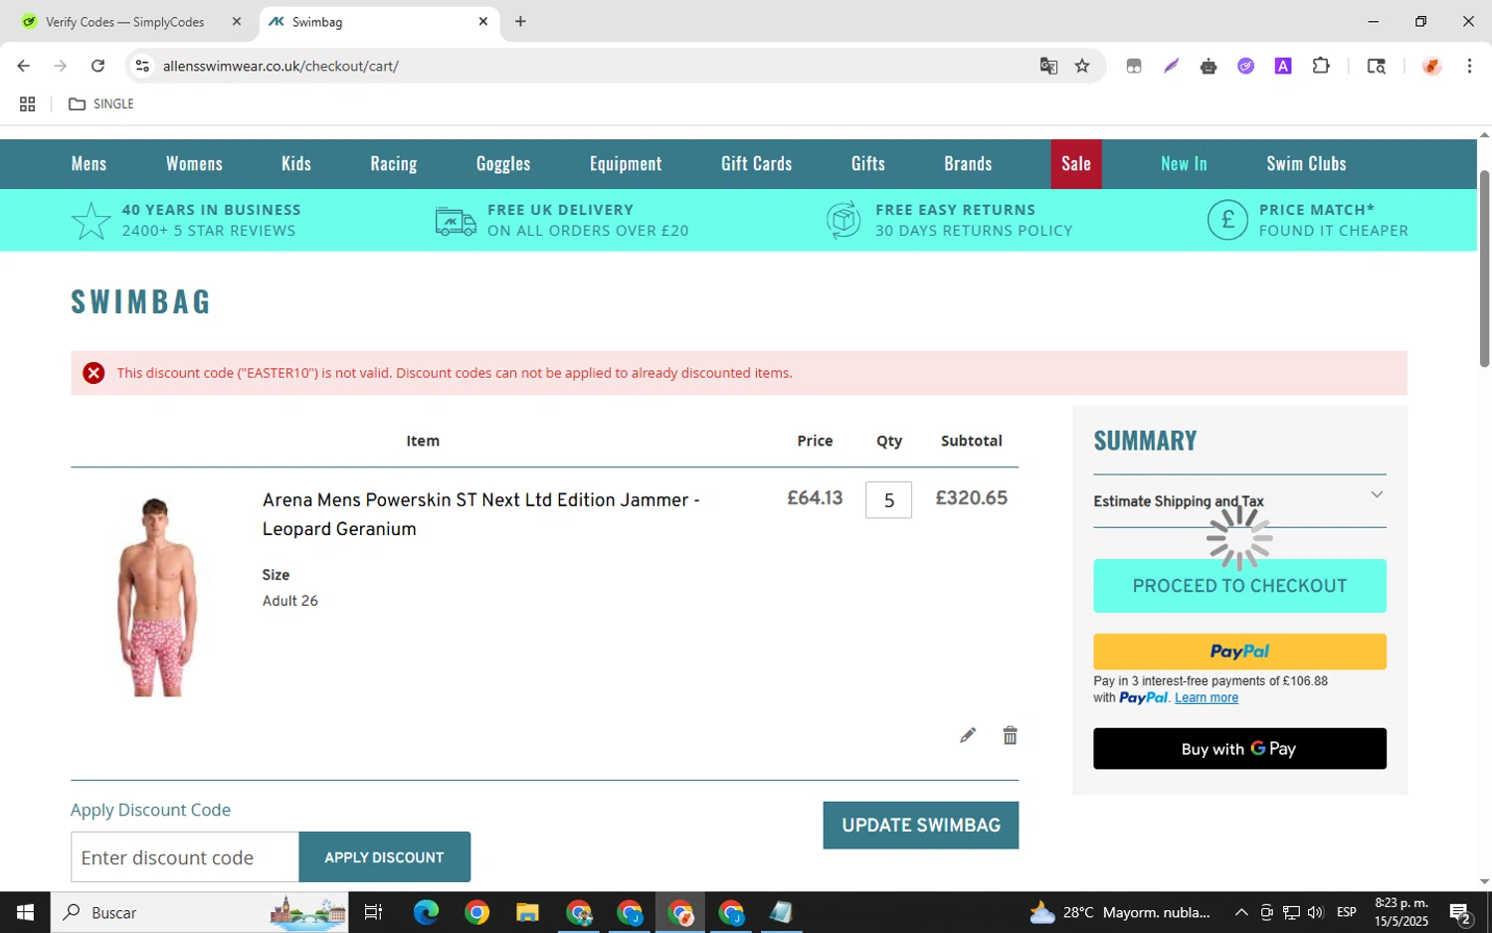
Task: Open the weather widget showing 28°C
Action: point(1120,912)
